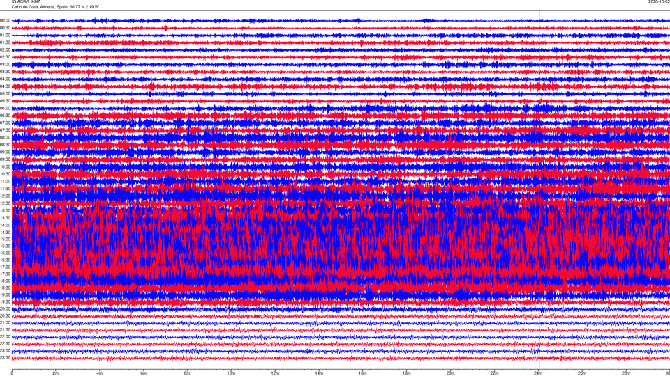The image size is (670, 376).
Task: Click the 4m tick label on minute axis
Action: (x=100, y=373)
